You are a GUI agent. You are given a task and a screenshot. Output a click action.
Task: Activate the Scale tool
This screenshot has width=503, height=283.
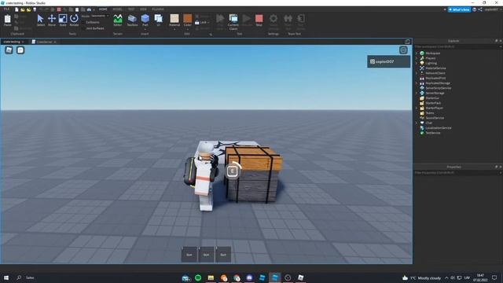point(63,20)
